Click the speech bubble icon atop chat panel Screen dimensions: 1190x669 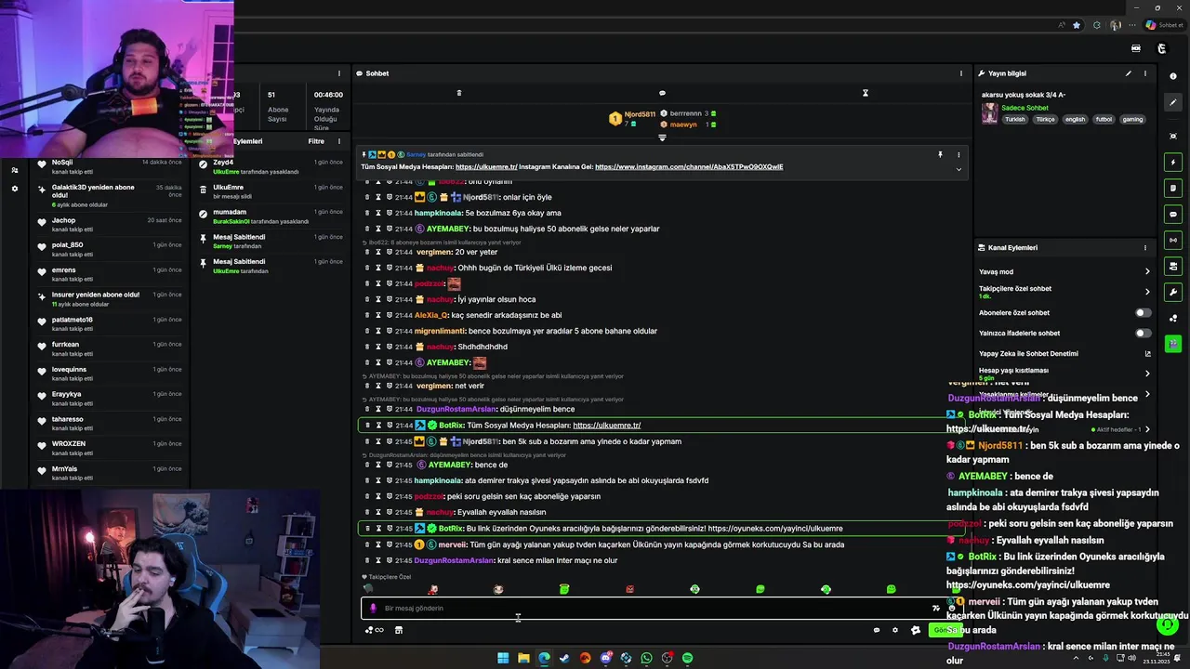(x=662, y=93)
